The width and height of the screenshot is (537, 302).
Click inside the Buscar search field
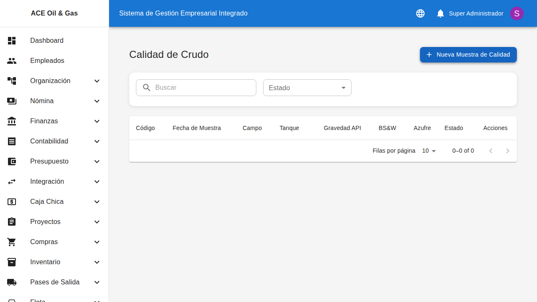coord(201,87)
